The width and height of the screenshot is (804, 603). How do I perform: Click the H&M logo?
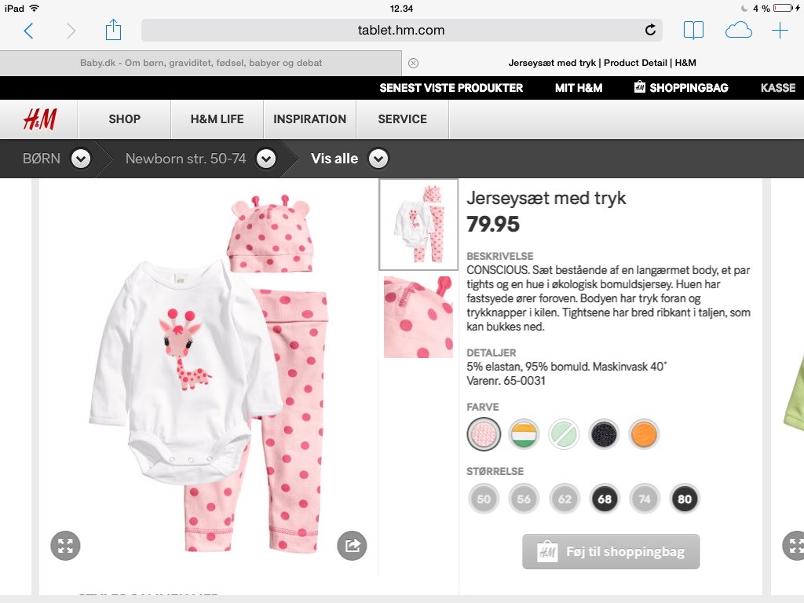tap(39, 119)
